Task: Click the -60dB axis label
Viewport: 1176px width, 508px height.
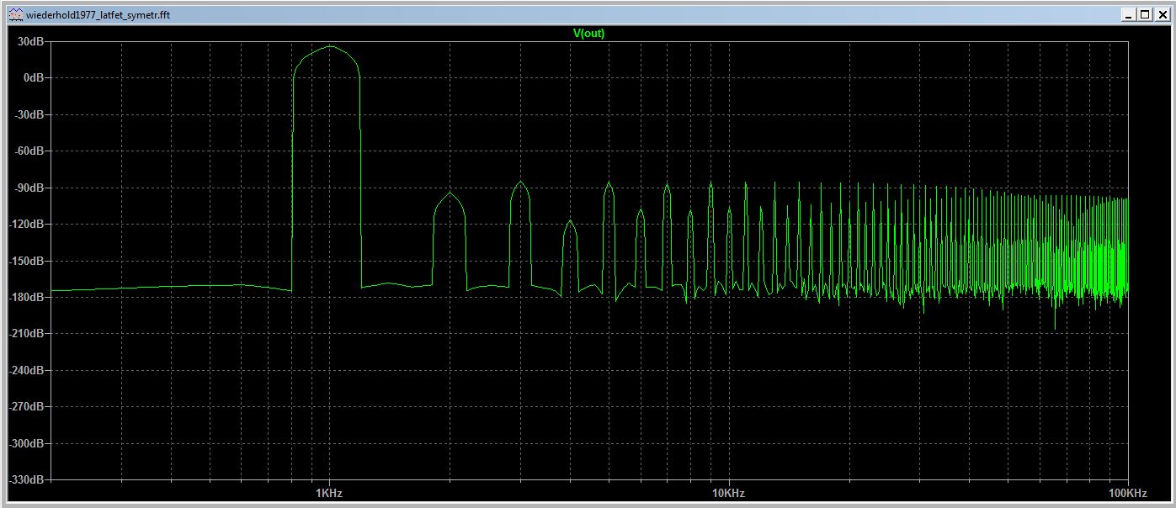Action: 29,151
